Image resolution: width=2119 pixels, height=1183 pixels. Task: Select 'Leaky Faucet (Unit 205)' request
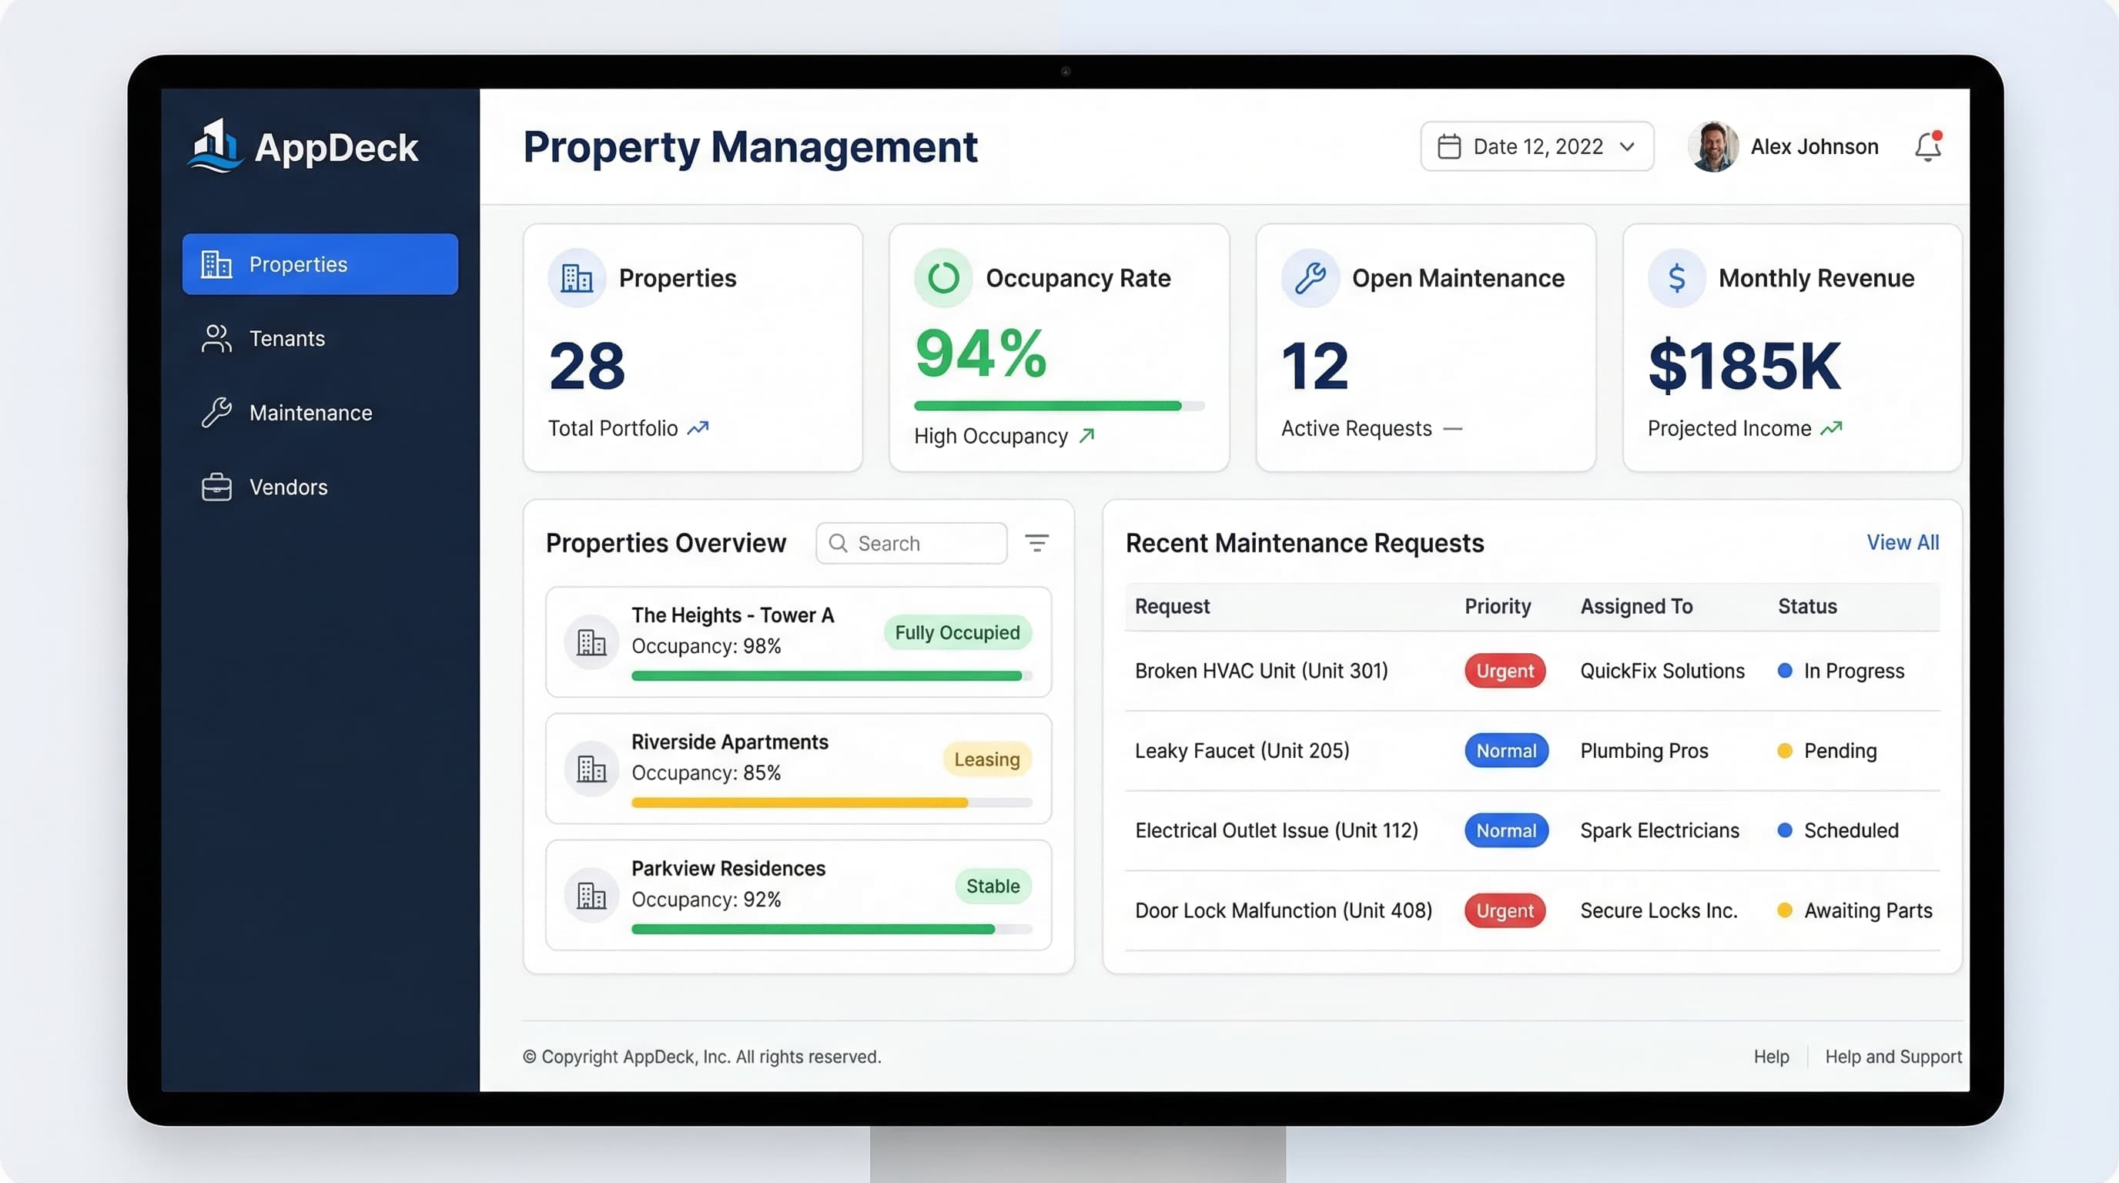pyautogui.click(x=1242, y=750)
